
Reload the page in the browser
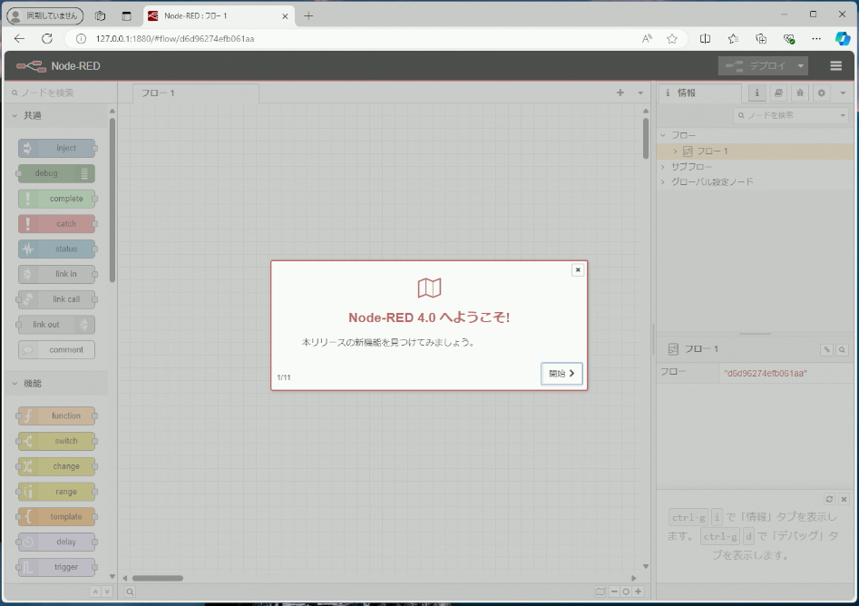click(x=47, y=38)
